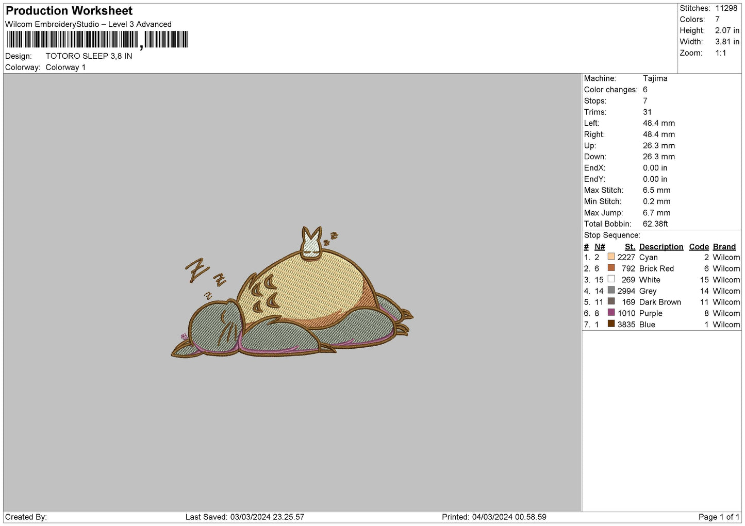Image resolution: width=745 pixels, height=526 pixels.
Task: Click the Stitches value 11298
Action: 726,8
